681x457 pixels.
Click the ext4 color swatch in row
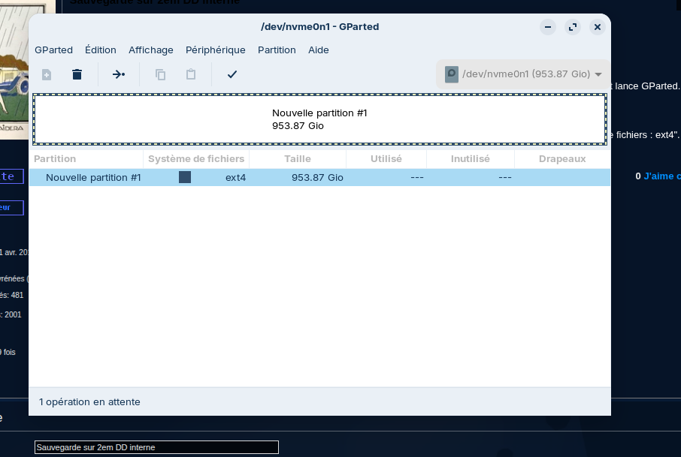pos(185,177)
